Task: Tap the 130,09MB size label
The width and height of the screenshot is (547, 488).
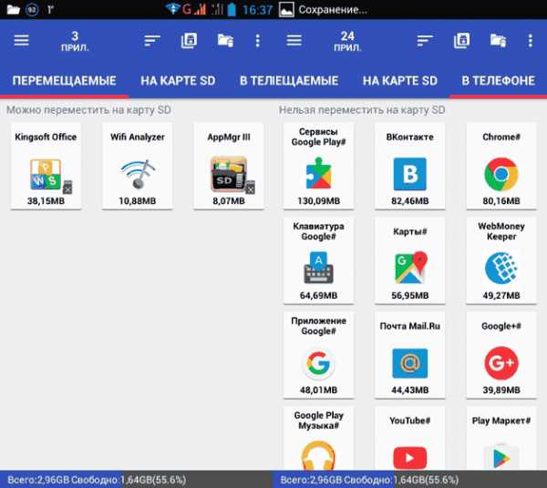Action: pyautogui.click(x=318, y=201)
